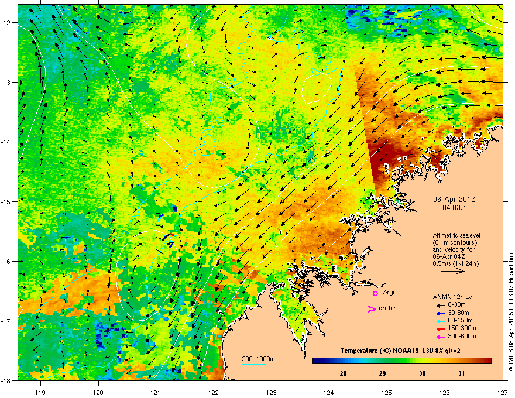Select the cyan 80-150m ANMN arrow symbol
The height and width of the screenshot is (398, 515).
point(440,321)
